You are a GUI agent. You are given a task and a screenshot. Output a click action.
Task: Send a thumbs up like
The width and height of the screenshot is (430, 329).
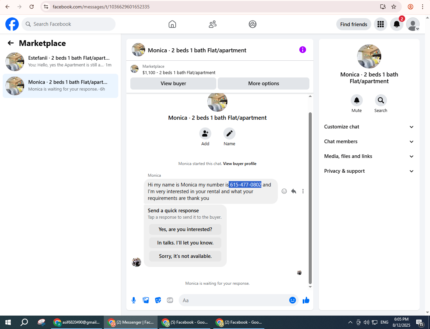(x=306, y=300)
